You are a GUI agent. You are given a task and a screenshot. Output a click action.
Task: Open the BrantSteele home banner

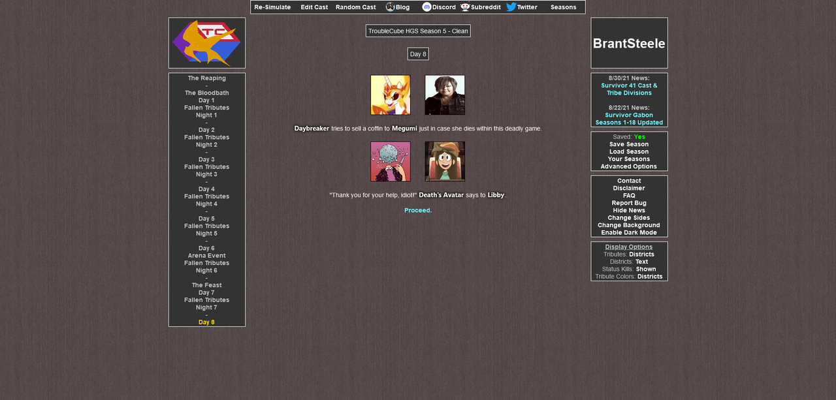pyautogui.click(x=629, y=43)
